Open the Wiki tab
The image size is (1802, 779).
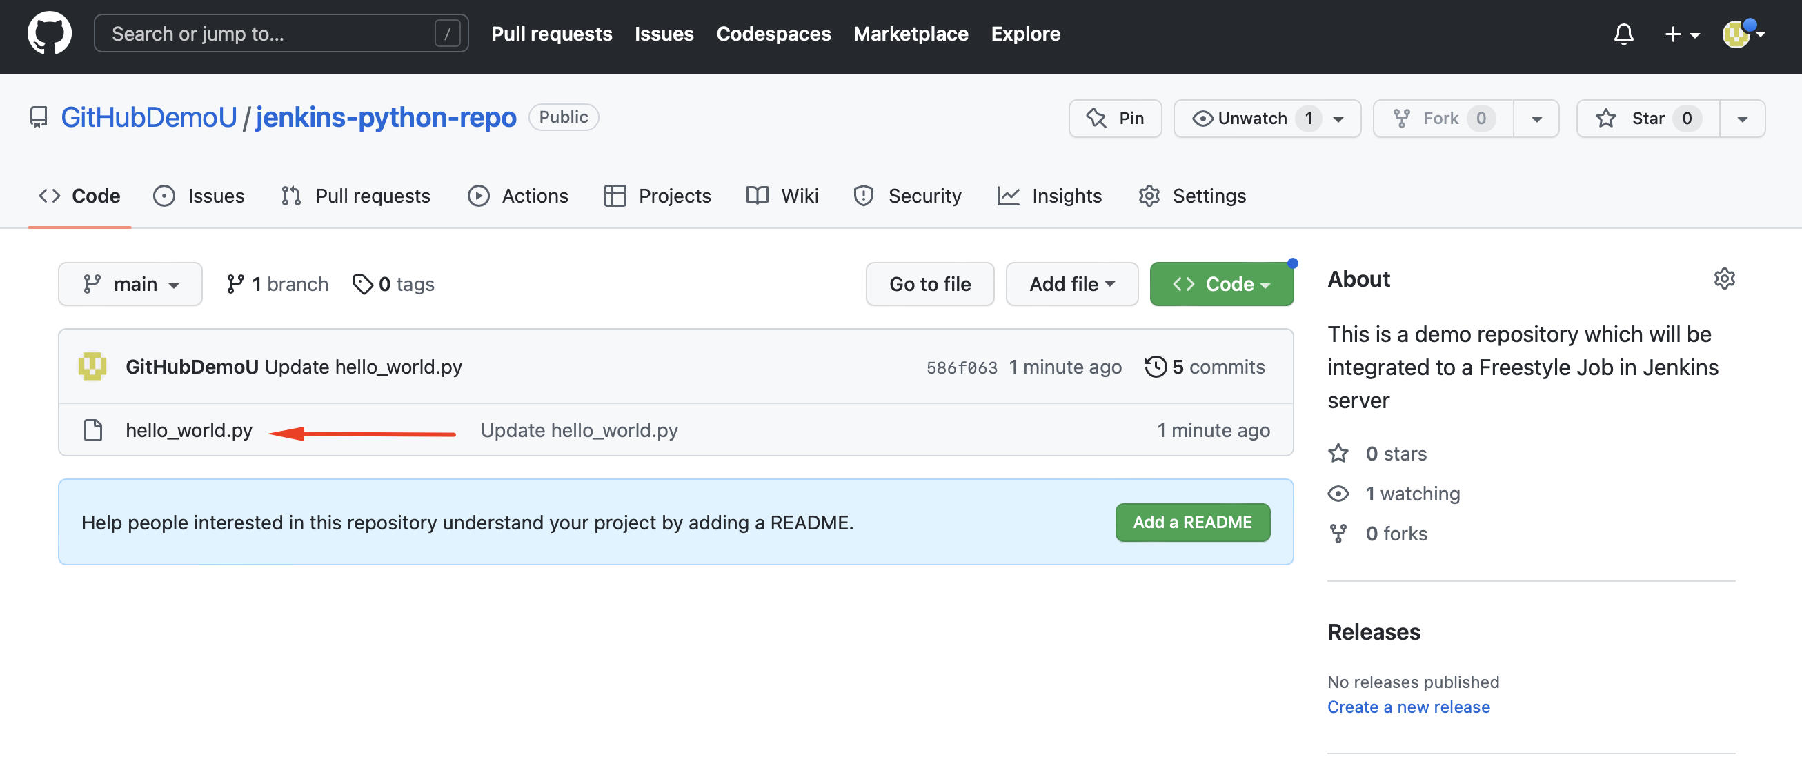click(782, 196)
